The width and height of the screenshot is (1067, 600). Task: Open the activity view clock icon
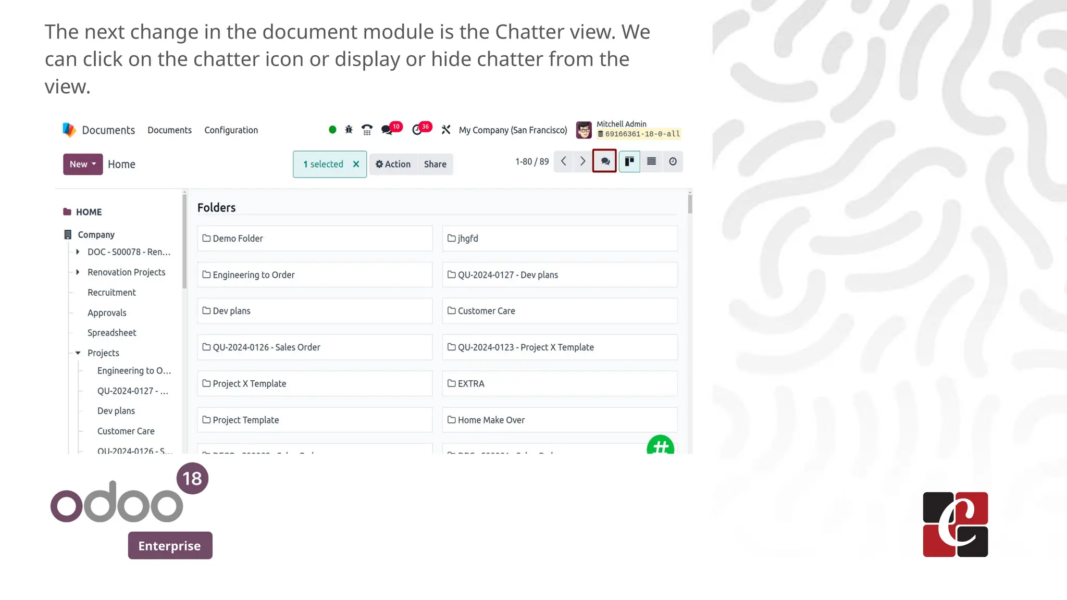(x=673, y=161)
